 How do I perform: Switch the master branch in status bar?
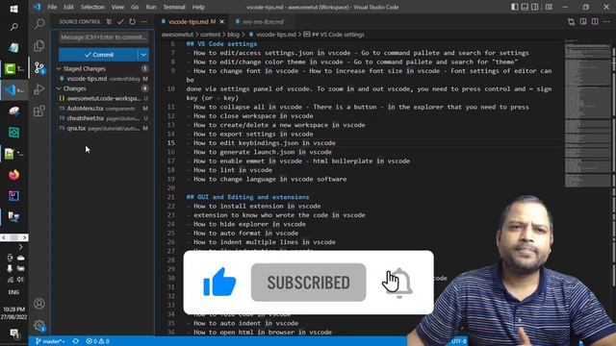pyautogui.click(x=50, y=341)
